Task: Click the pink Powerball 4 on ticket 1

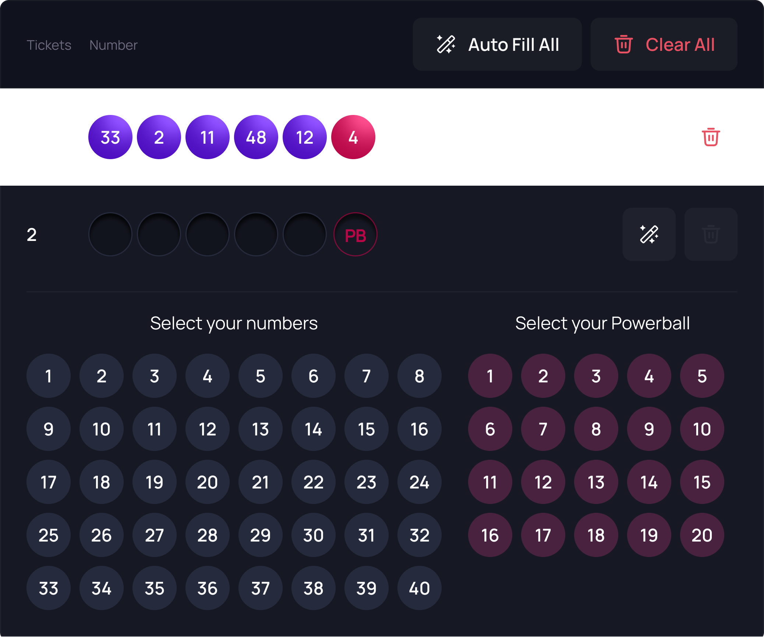Action: pyautogui.click(x=353, y=137)
